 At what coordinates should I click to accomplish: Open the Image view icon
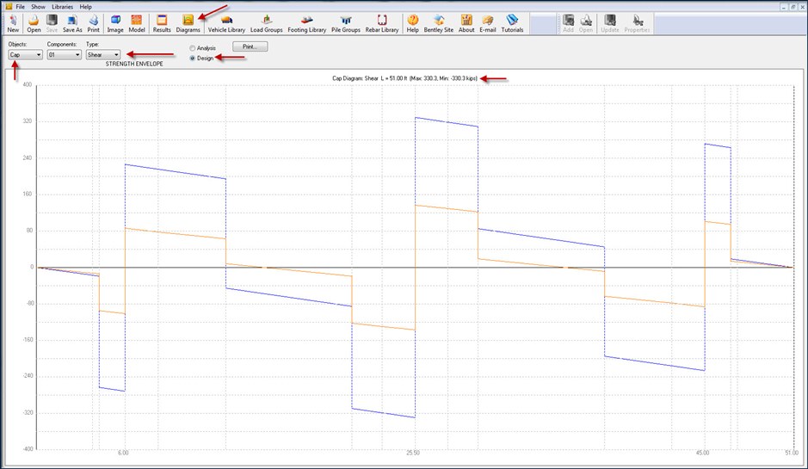click(115, 24)
